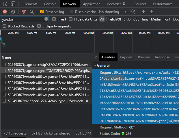This screenshot has height=138, width=179.
Task: Open the Payload detail tab
Action: point(126,57)
